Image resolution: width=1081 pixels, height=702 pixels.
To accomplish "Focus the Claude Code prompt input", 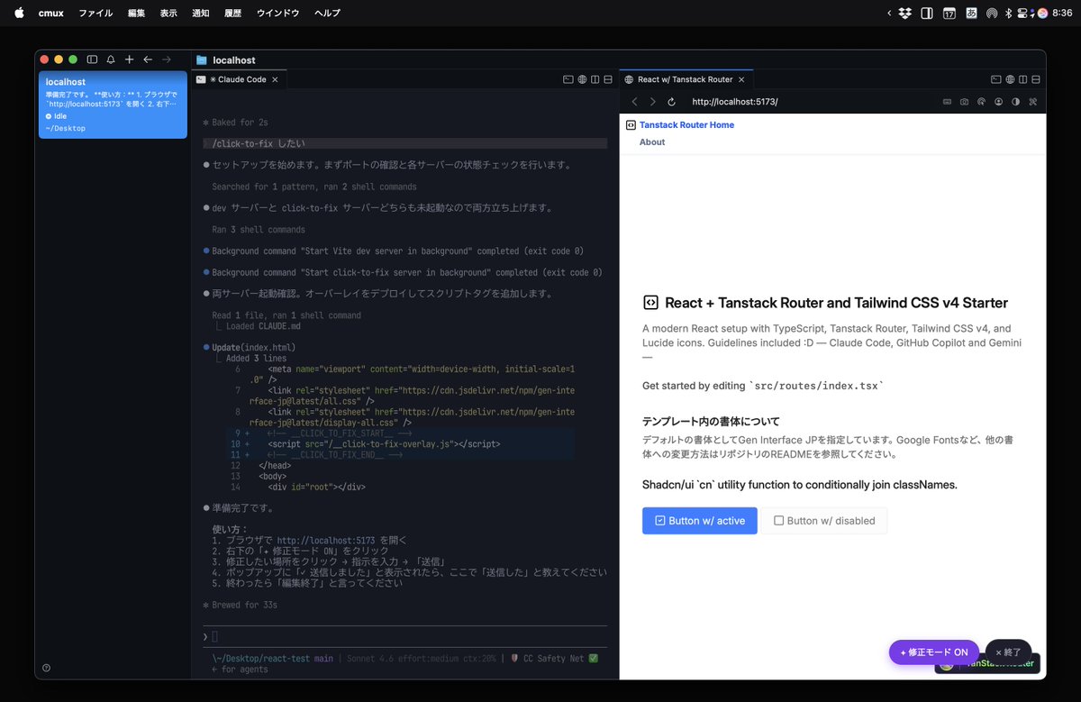I will pyautogui.click(x=405, y=637).
